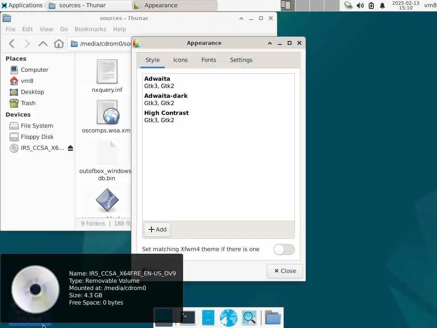Select oscomps.woa.xml file icon
The width and height of the screenshot is (437, 328).
click(108, 112)
